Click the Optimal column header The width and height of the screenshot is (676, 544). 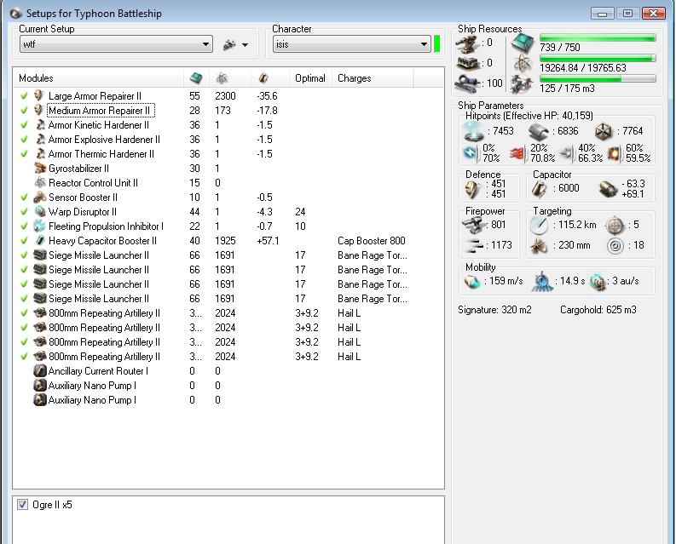click(310, 78)
